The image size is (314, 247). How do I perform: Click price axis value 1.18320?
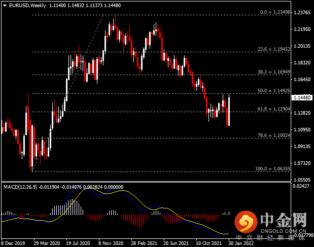click(x=302, y=63)
